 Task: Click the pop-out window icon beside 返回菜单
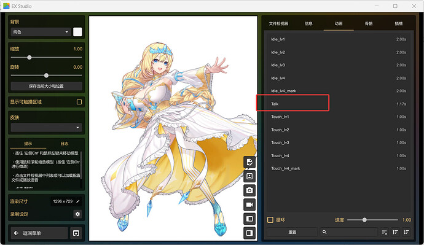76,233
